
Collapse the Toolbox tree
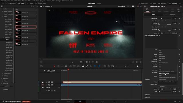point(1,9)
